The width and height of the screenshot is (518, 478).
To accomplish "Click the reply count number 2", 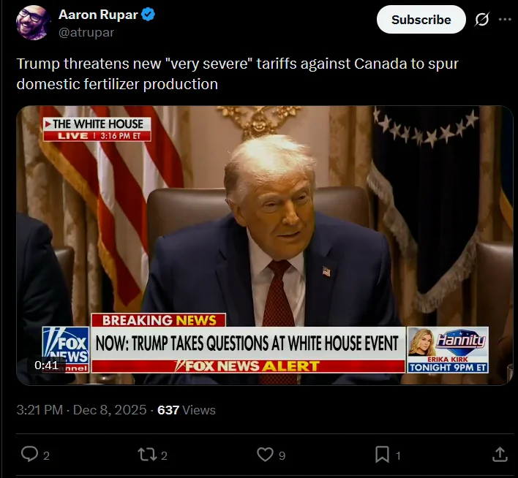I will (x=46, y=455).
